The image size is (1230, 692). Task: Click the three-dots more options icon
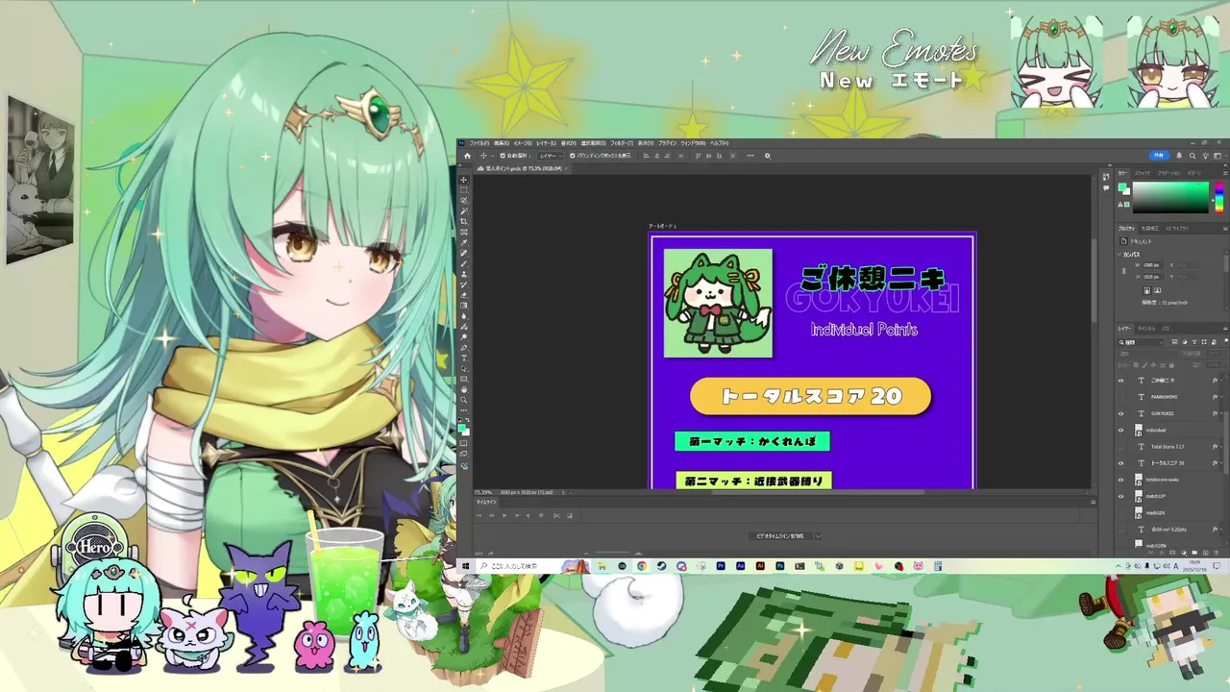coord(750,156)
